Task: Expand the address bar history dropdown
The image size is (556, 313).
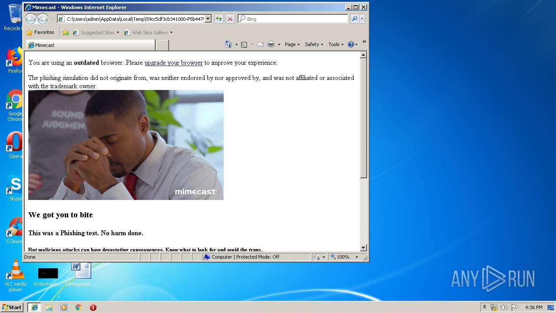Action: (208, 19)
